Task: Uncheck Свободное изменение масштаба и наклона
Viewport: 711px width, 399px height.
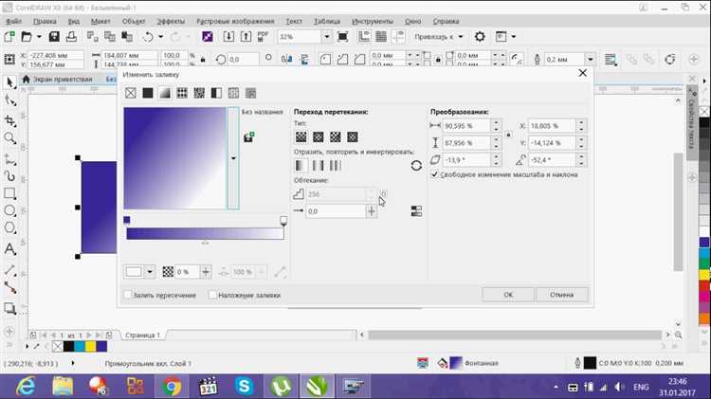Action: pyautogui.click(x=434, y=174)
